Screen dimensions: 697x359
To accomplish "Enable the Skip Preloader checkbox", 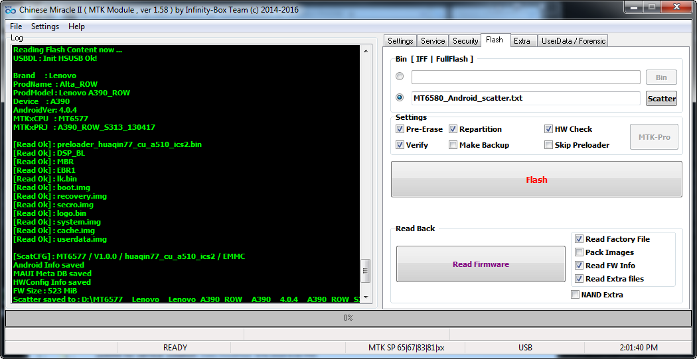I will click(x=548, y=144).
